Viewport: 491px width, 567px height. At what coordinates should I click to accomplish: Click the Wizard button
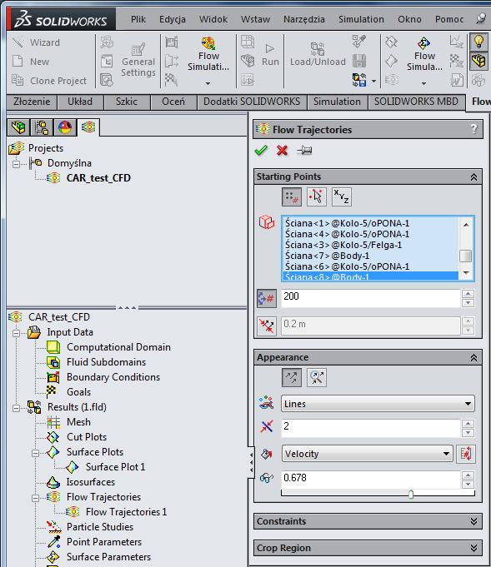36,42
